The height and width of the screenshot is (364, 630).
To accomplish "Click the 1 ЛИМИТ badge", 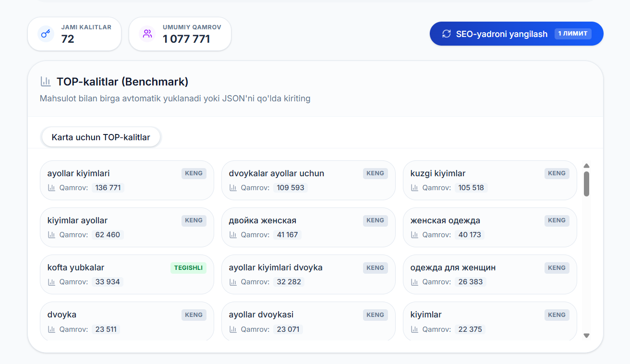I will click(573, 34).
